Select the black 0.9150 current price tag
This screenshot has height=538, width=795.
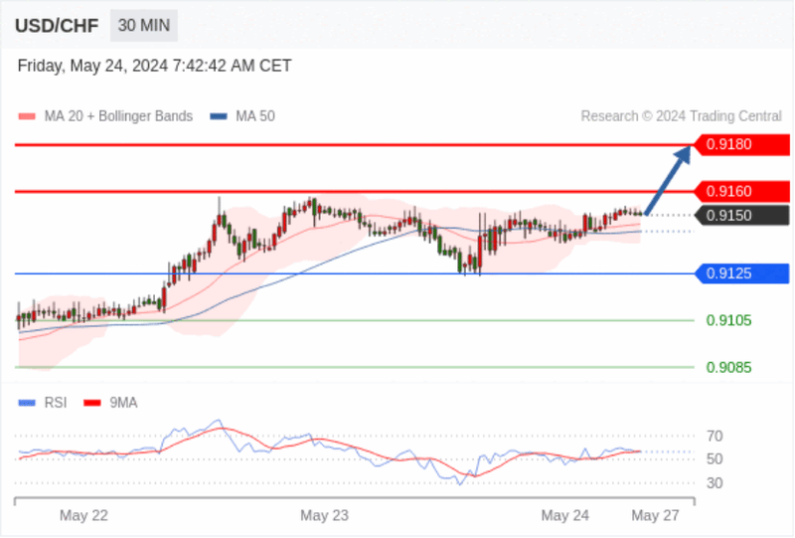point(741,215)
